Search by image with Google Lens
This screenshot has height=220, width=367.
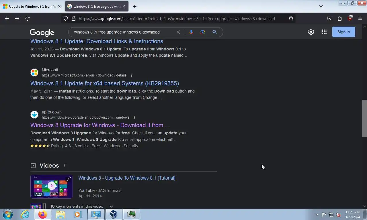click(x=203, y=32)
